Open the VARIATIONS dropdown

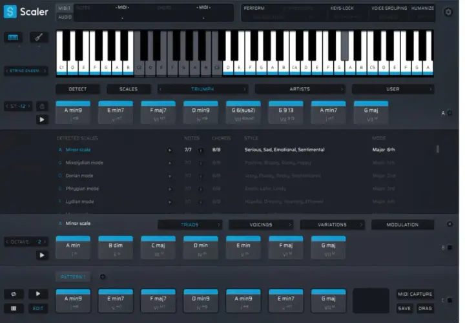tap(332, 225)
